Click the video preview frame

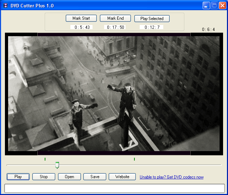pyautogui.click(x=114, y=94)
